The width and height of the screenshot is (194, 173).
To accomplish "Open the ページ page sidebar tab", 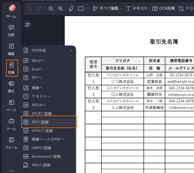I will point(11,106).
